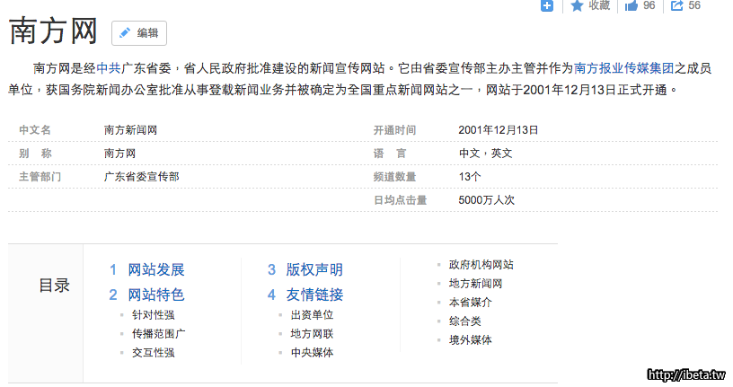Viewport: 733px width, 387px height.
Task: Open 出资单位 entry in contents
Action: tap(312, 315)
